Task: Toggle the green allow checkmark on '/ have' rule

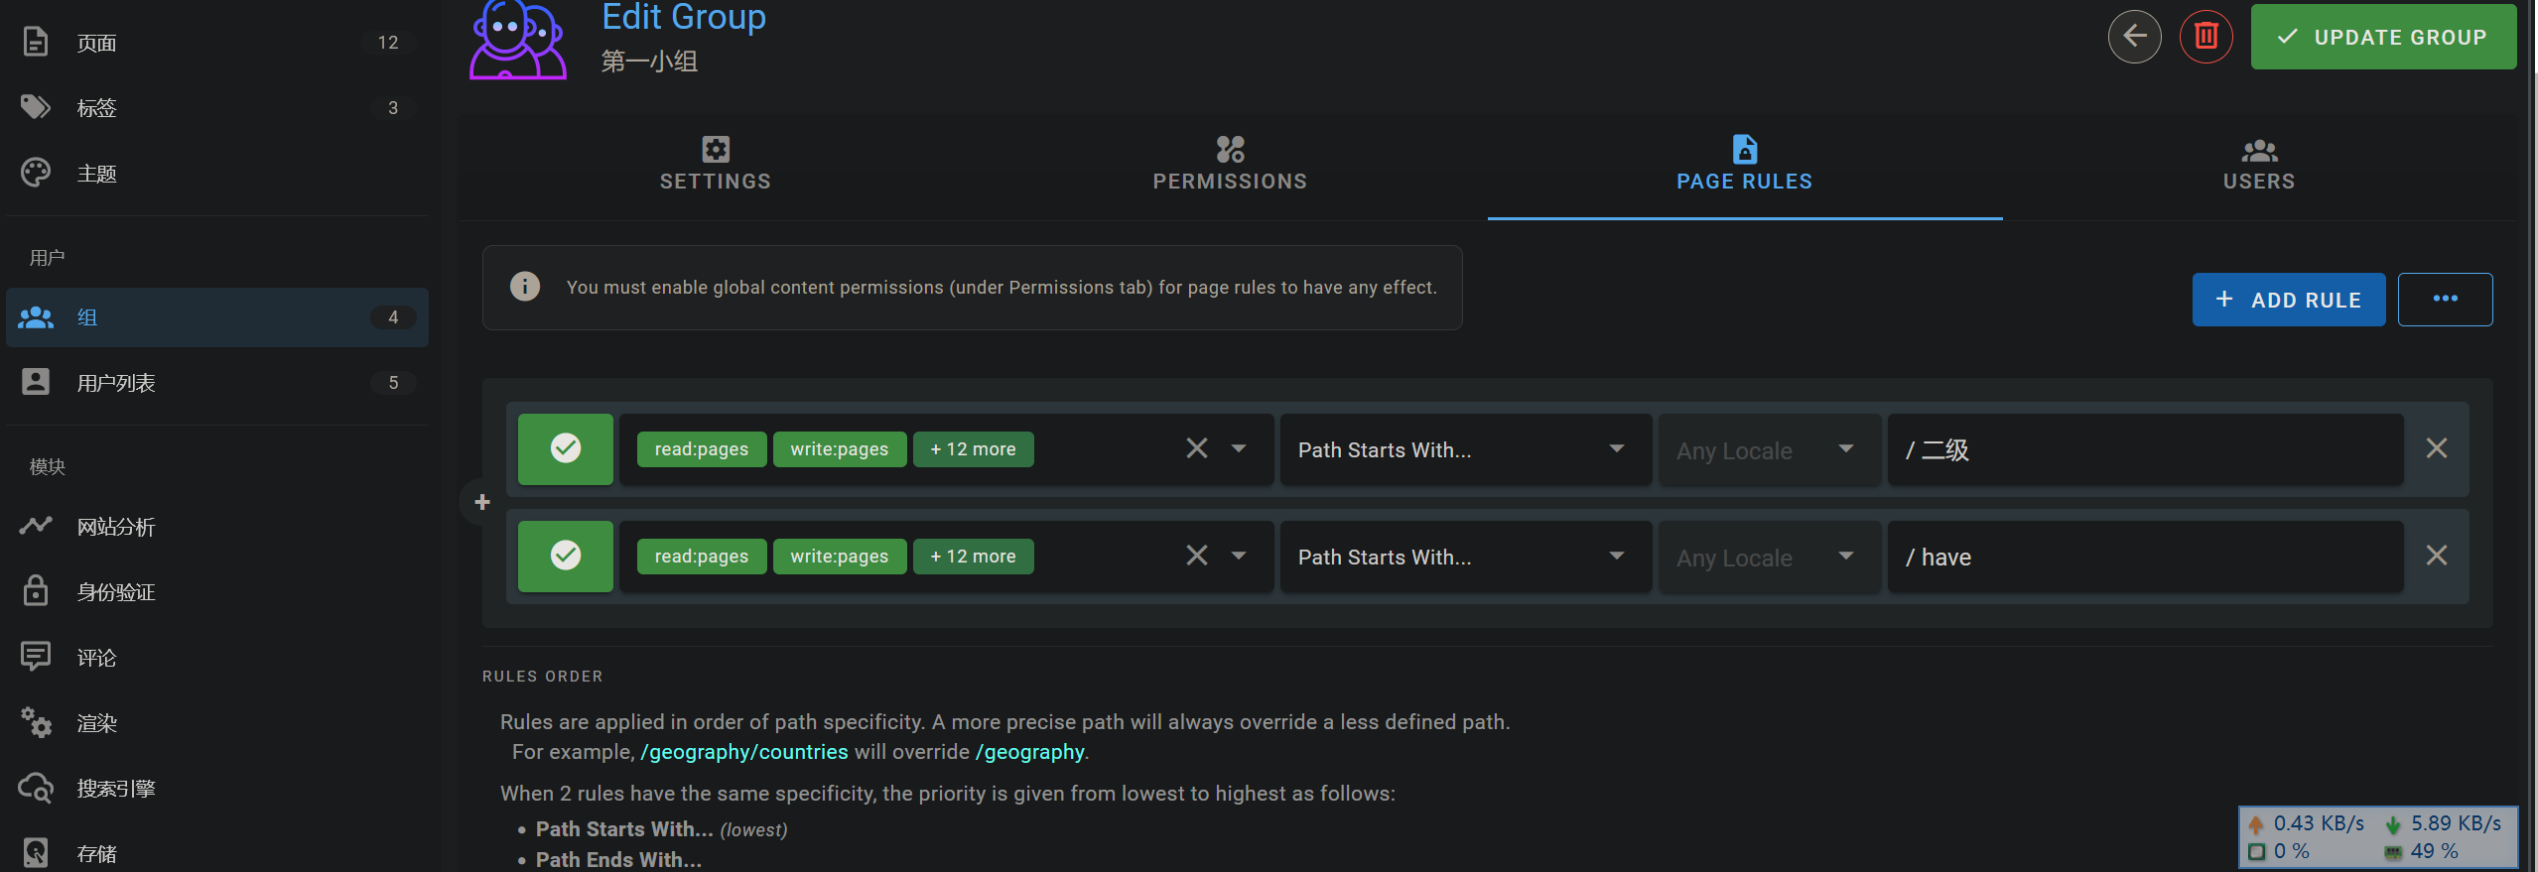Action: [566, 556]
